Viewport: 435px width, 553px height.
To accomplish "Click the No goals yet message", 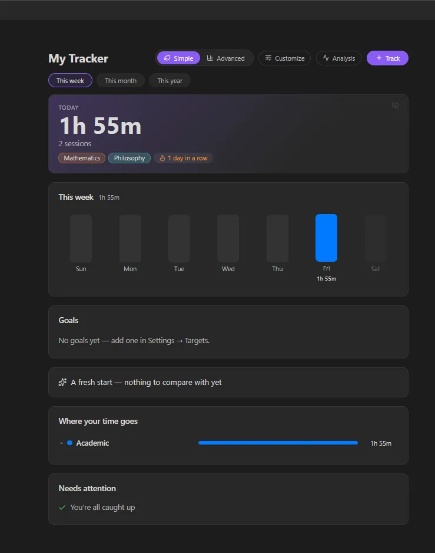I will point(134,341).
